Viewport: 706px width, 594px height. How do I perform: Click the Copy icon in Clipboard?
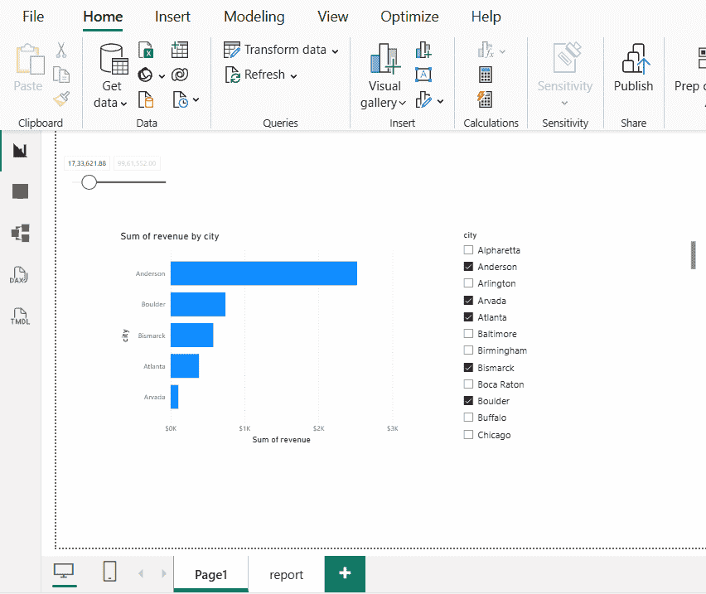click(x=61, y=75)
